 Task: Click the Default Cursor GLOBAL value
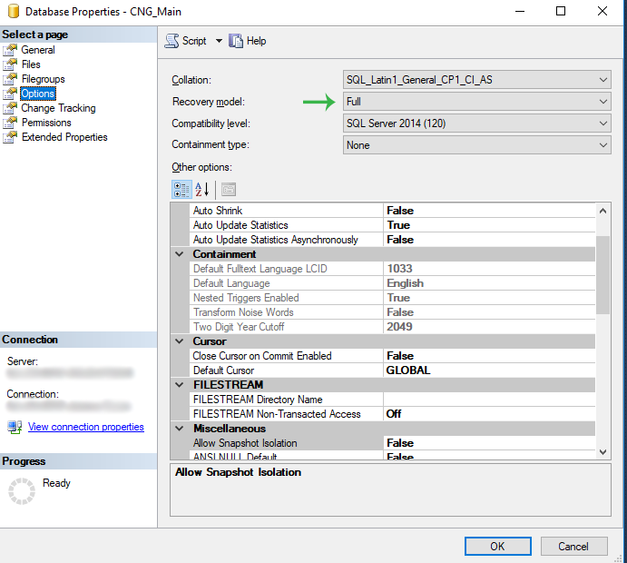(x=408, y=370)
